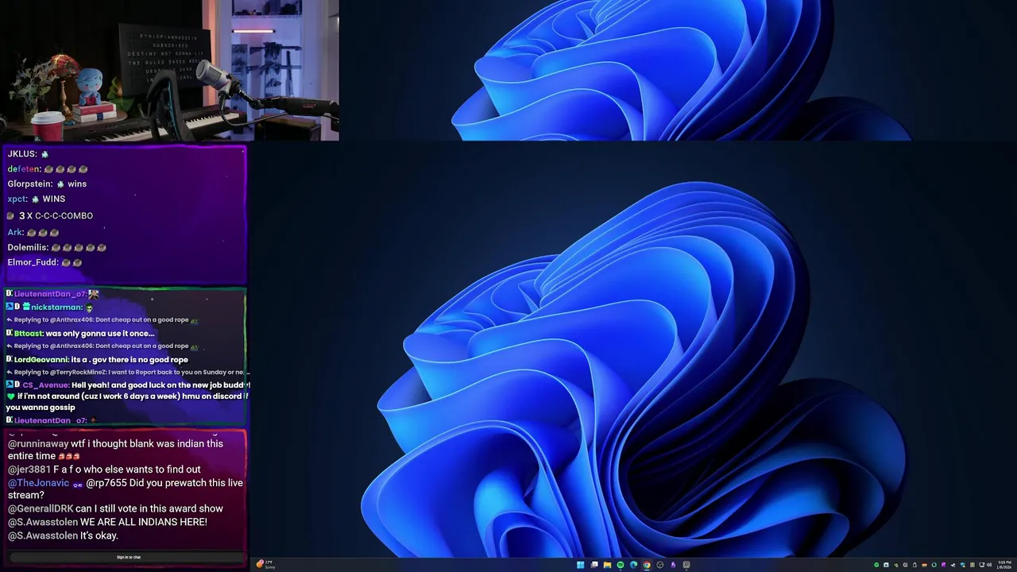Click the Ark chat entry
Image resolution: width=1017 pixels, height=572 pixels.
pos(33,232)
